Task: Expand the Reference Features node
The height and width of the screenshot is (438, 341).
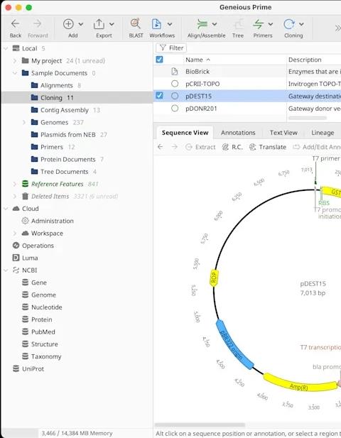Action: tap(15, 184)
